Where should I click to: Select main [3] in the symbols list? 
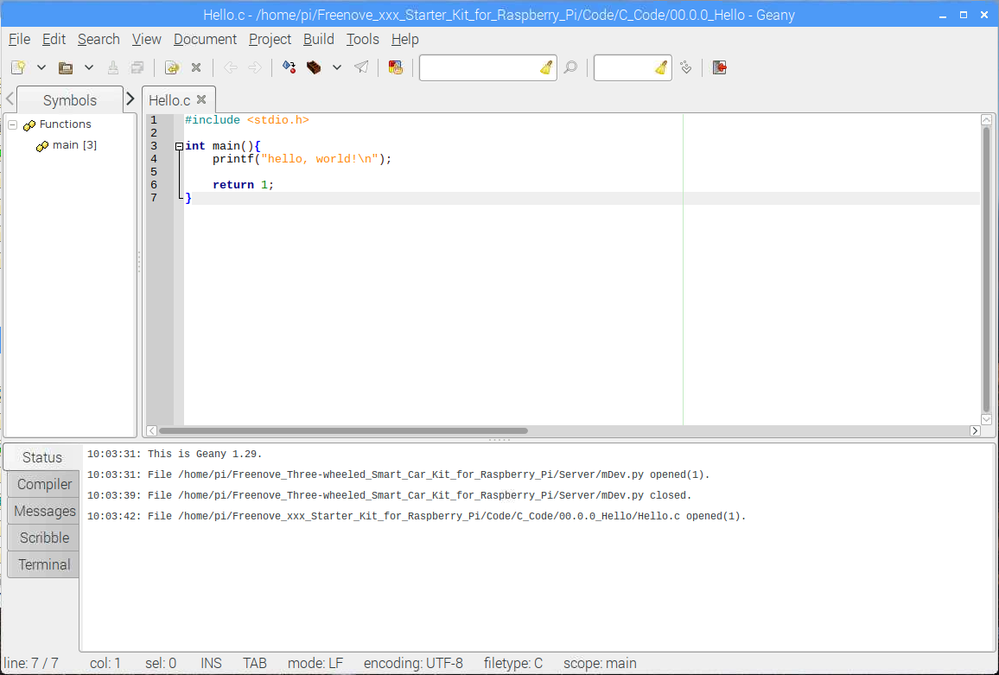click(73, 145)
